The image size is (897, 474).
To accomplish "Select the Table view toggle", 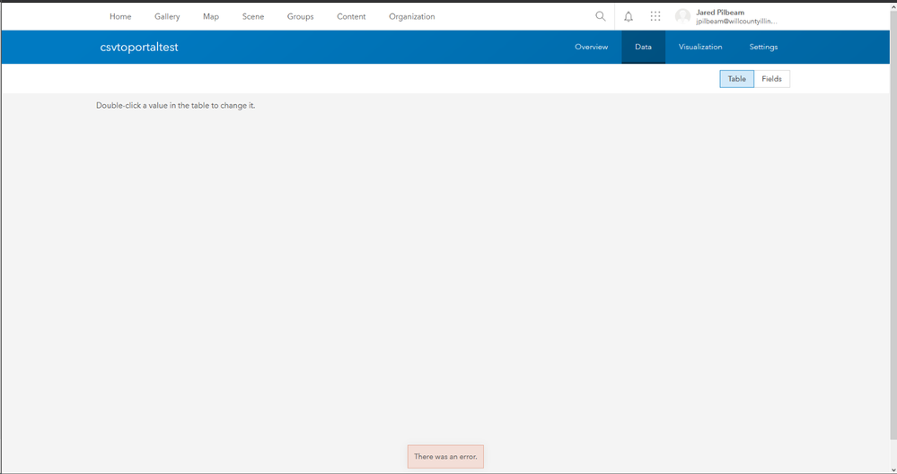I will pos(736,79).
